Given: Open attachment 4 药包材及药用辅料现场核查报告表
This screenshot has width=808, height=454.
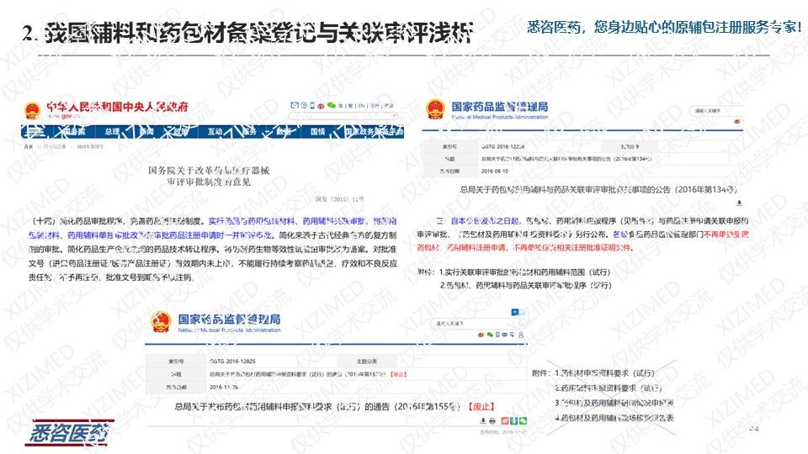Looking at the screenshot, I should (614, 418).
